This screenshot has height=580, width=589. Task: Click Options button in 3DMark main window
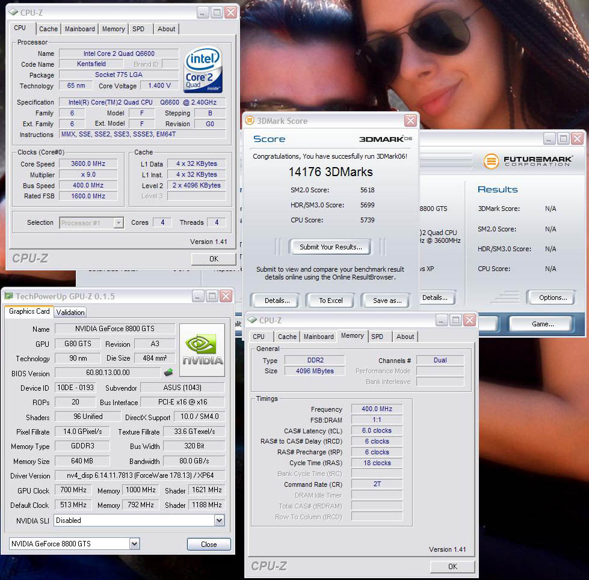coord(552,298)
